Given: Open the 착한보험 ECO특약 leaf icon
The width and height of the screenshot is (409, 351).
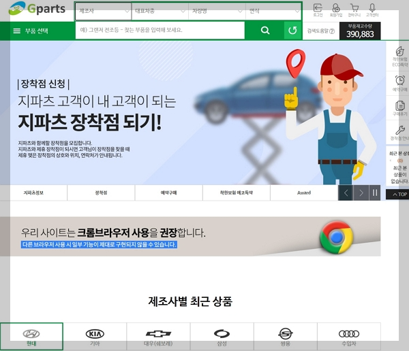Looking at the screenshot, I should coord(400,56).
